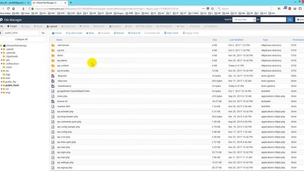Click the Copy toolbar button

coord(25,26)
